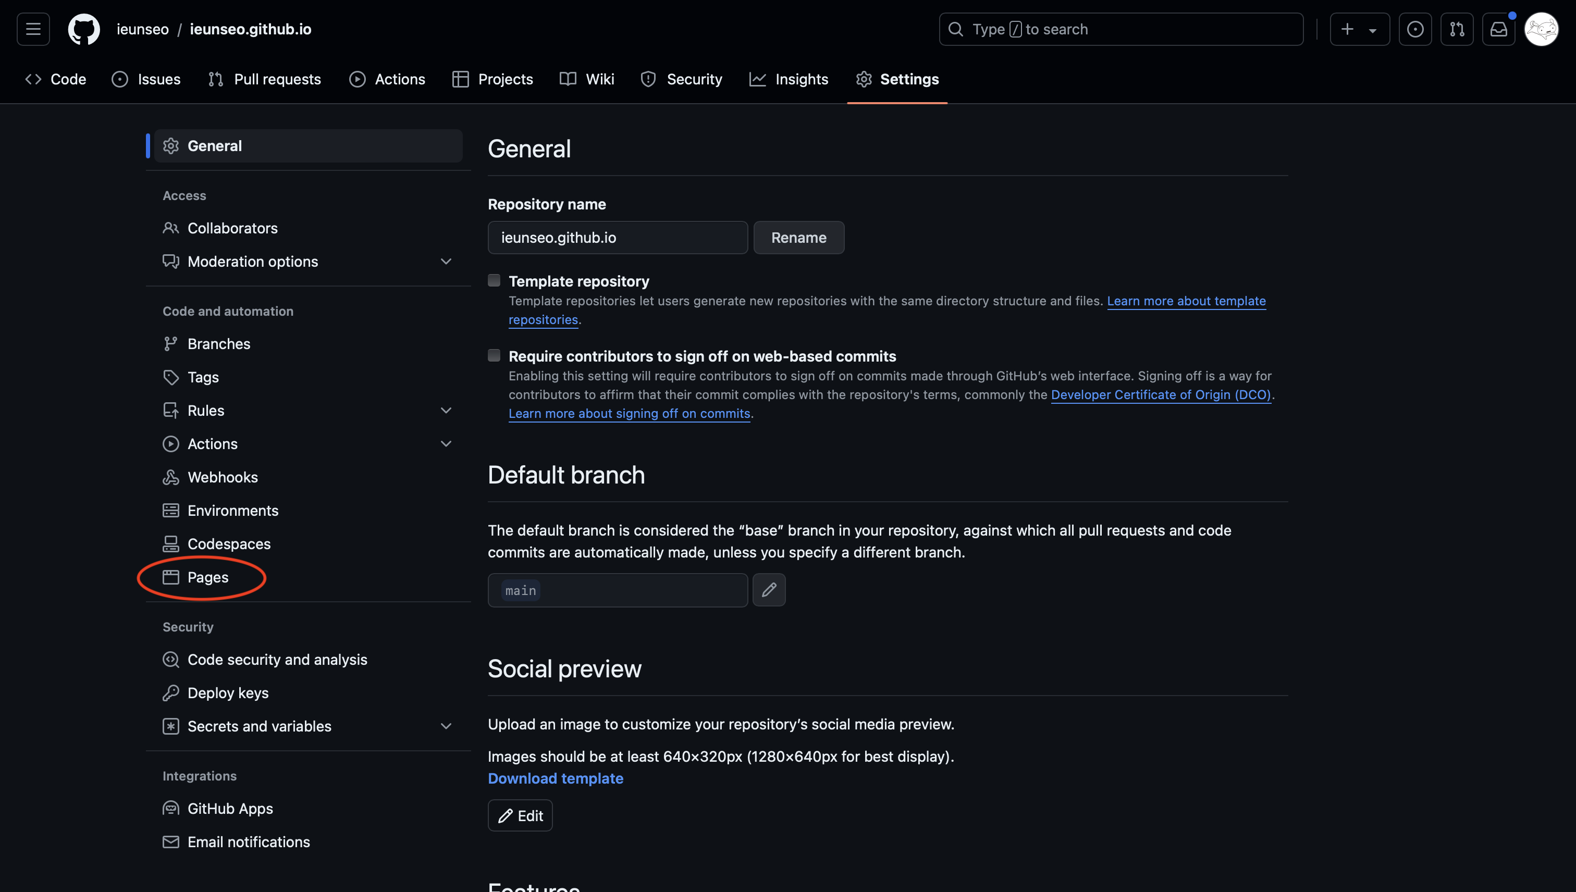The width and height of the screenshot is (1576, 892).
Task: Expand Secrets and variables chevron
Action: coord(446,726)
